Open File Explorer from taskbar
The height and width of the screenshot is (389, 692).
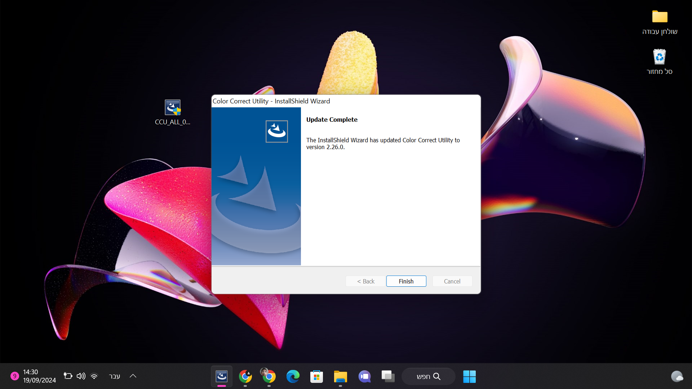tap(340, 376)
